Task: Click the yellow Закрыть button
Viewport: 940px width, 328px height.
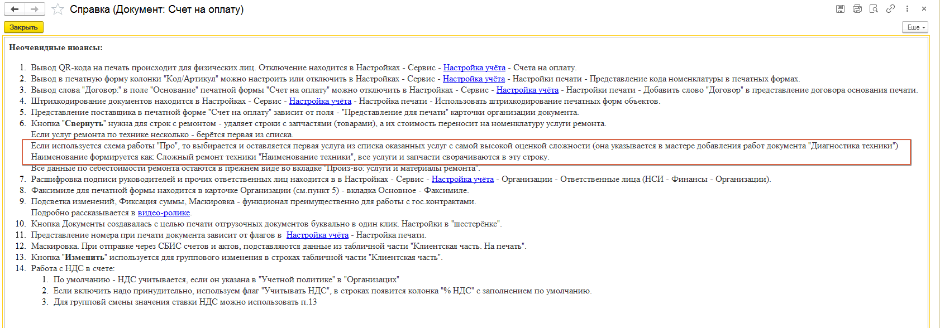Action: [x=23, y=27]
